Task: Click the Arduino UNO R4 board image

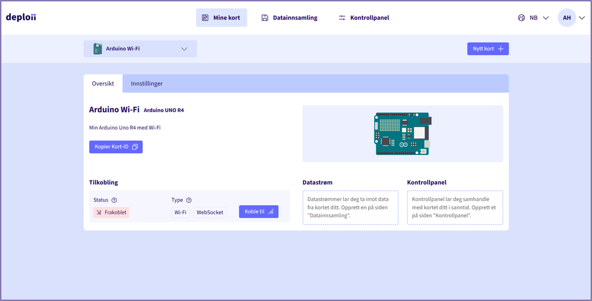Action: click(x=403, y=133)
